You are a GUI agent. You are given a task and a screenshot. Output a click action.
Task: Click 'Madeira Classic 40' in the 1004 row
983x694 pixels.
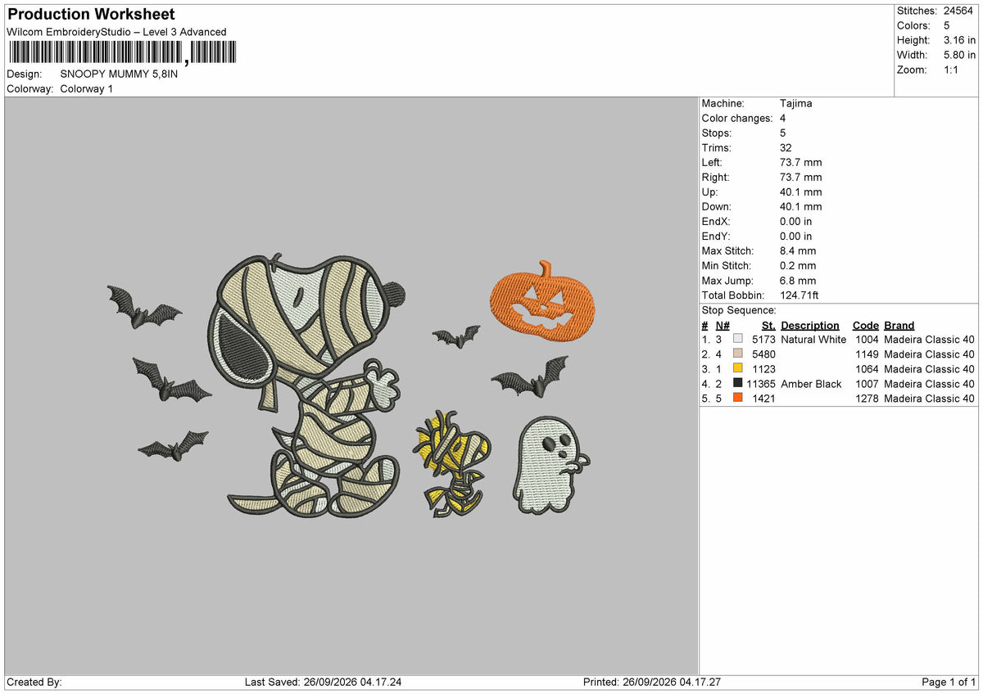click(930, 340)
